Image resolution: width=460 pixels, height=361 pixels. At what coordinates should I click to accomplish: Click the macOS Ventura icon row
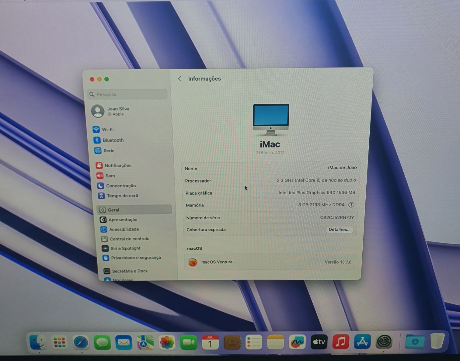point(270,262)
